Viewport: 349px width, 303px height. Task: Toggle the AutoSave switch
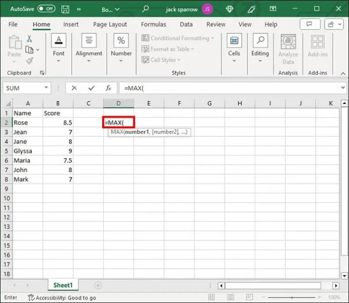click(x=47, y=9)
